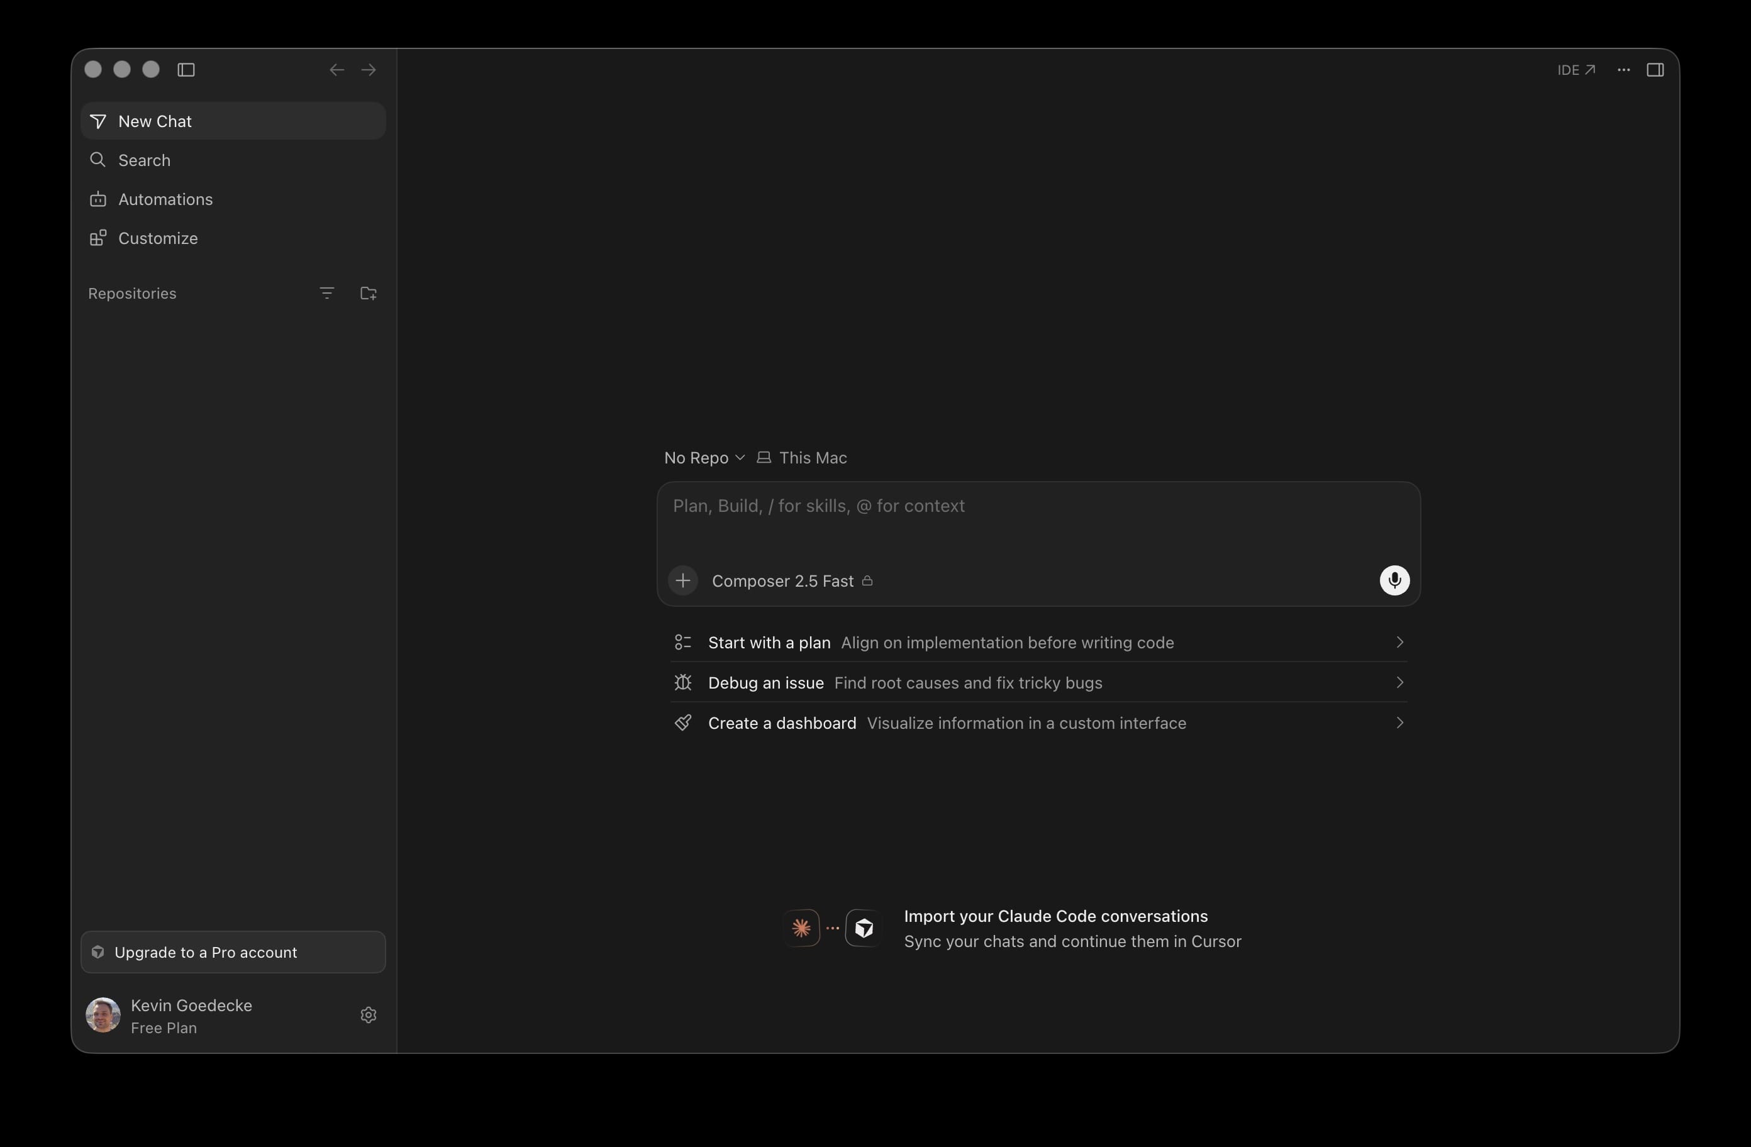Click the New Chat icon in sidebar
The image size is (1751, 1147).
(x=98, y=121)
